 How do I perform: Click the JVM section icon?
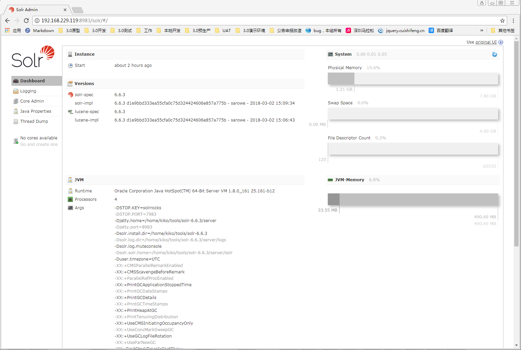(x=70, y=180)
